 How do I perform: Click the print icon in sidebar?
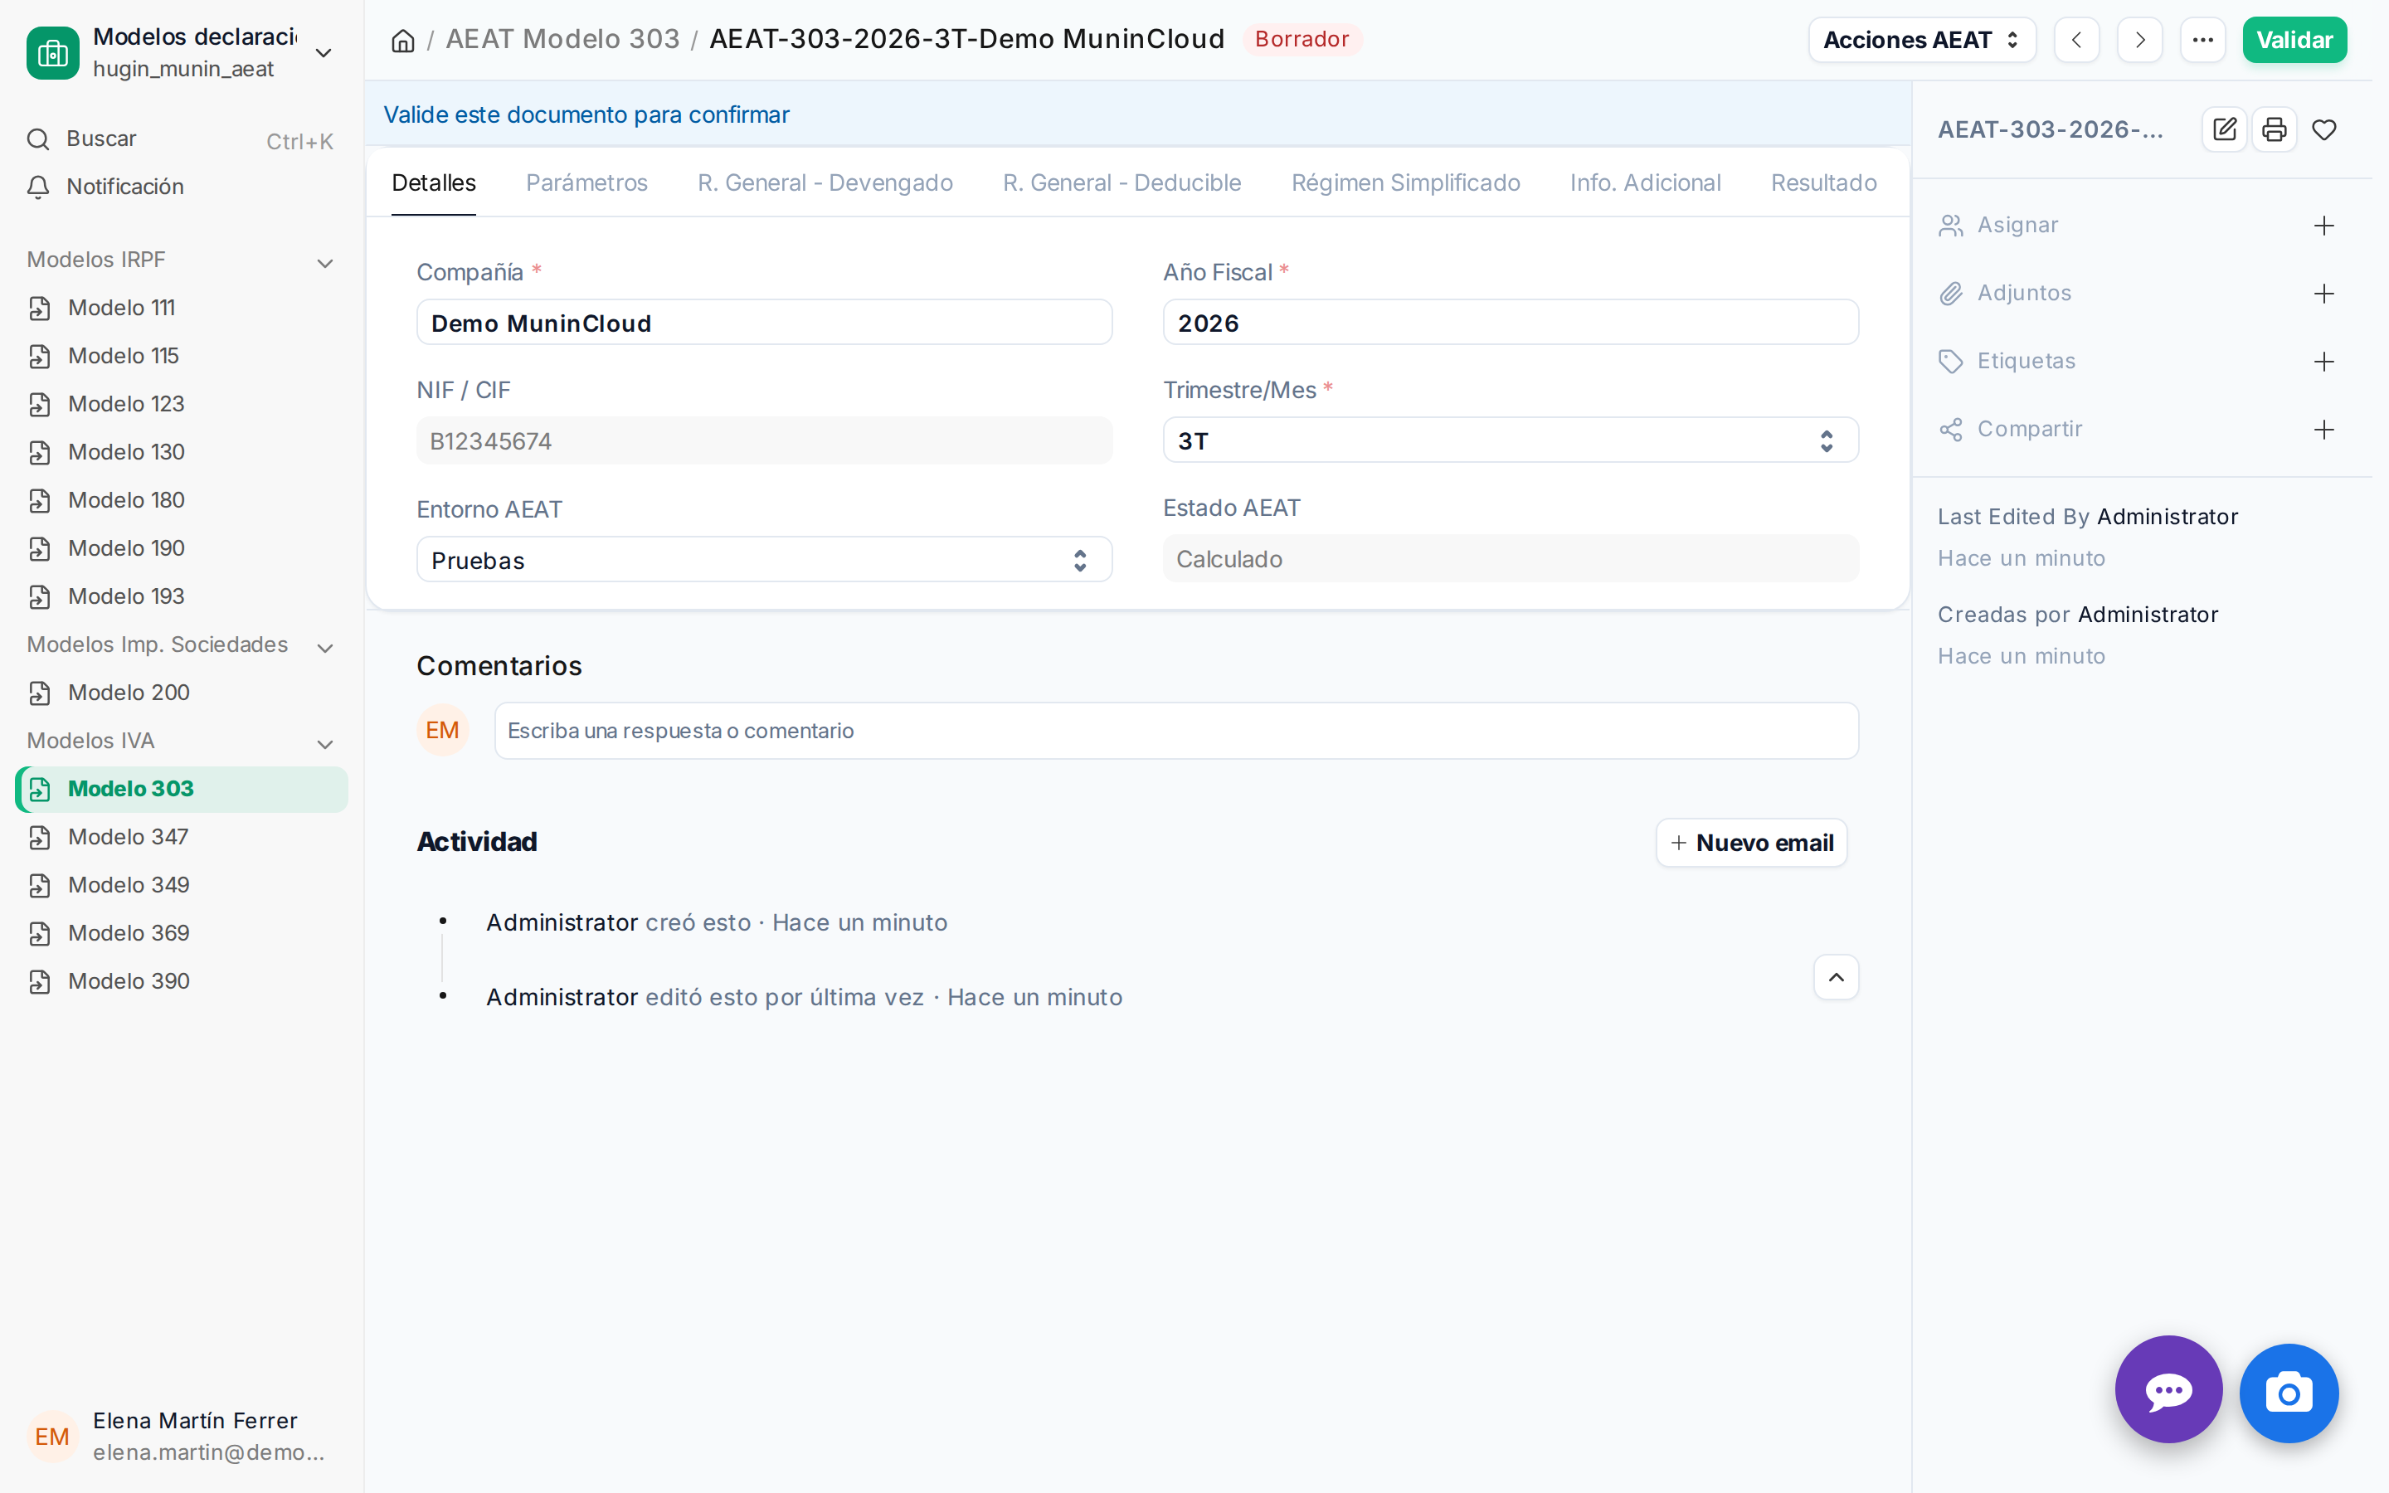tap(2275, 129)
